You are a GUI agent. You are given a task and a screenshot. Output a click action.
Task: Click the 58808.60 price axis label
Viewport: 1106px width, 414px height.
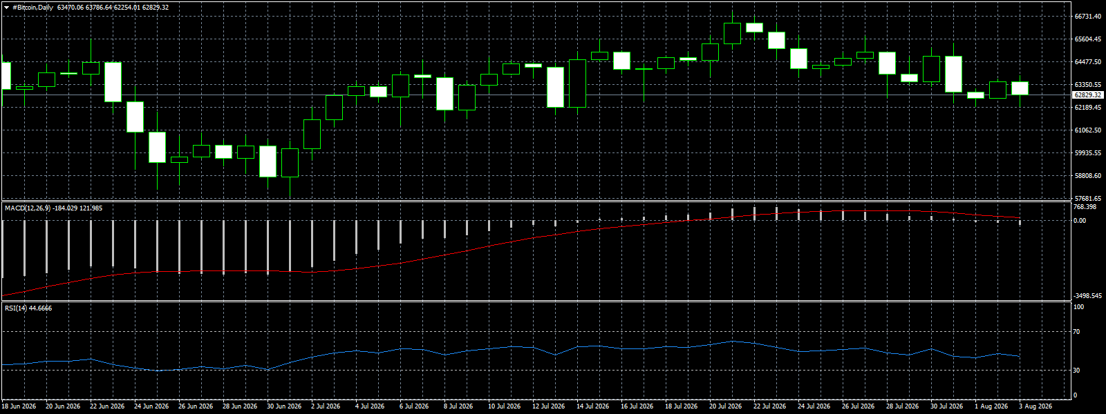coord(1088,176)
